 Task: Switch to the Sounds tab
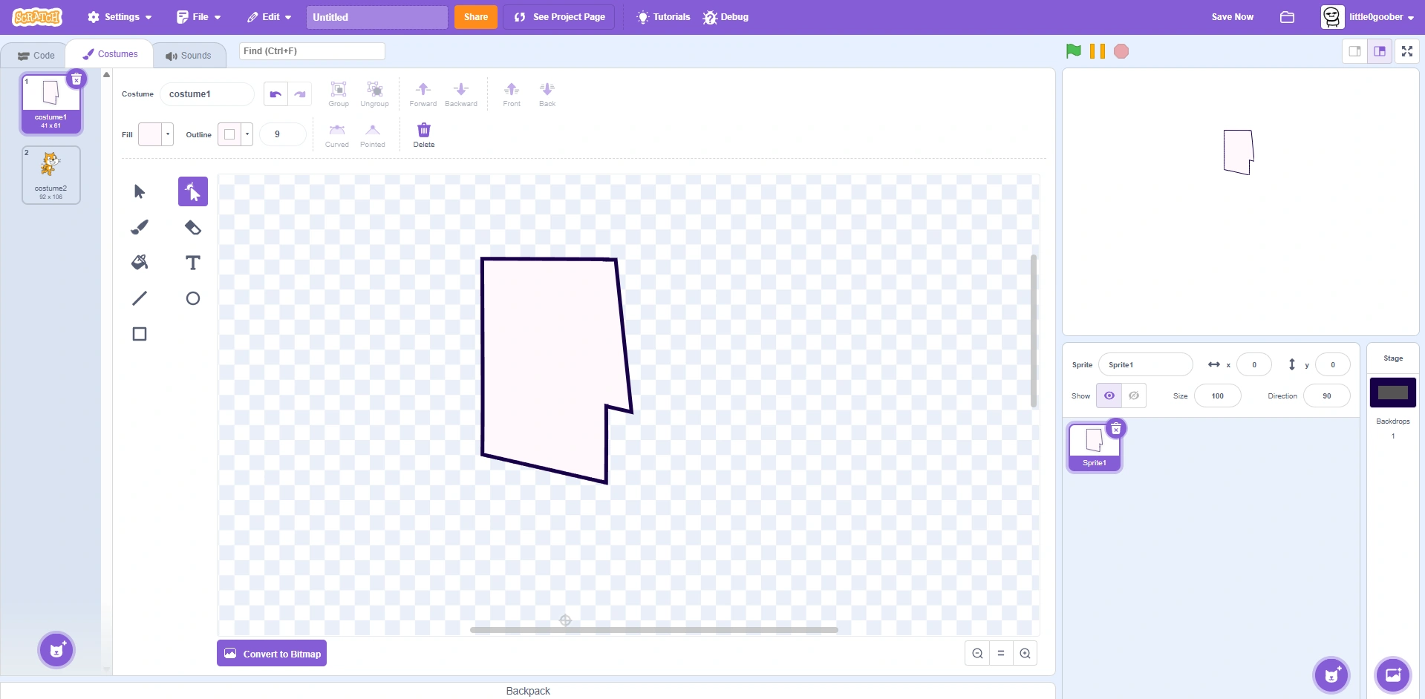tap(189, 54)
